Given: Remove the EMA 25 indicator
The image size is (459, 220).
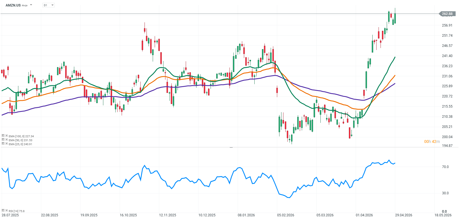Looking at the screenshot, I should tap(6, 144).
